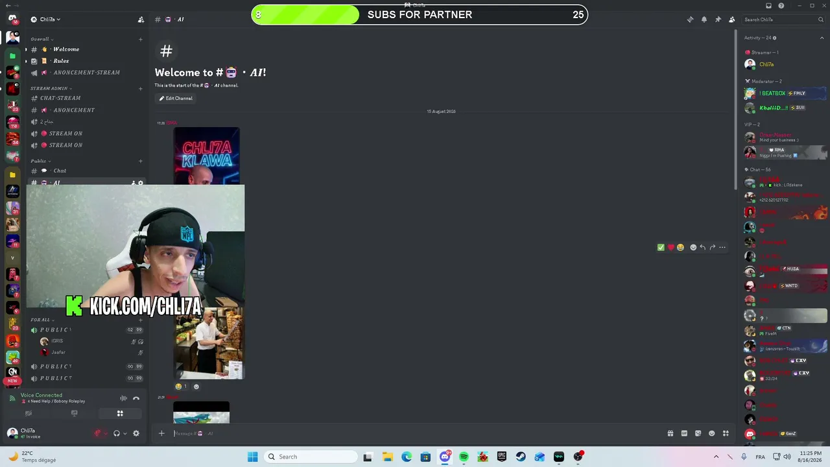Open microphone input options arrow
Image resolution: width=830 pixels, height=467 pixels.
click(106, 433)
